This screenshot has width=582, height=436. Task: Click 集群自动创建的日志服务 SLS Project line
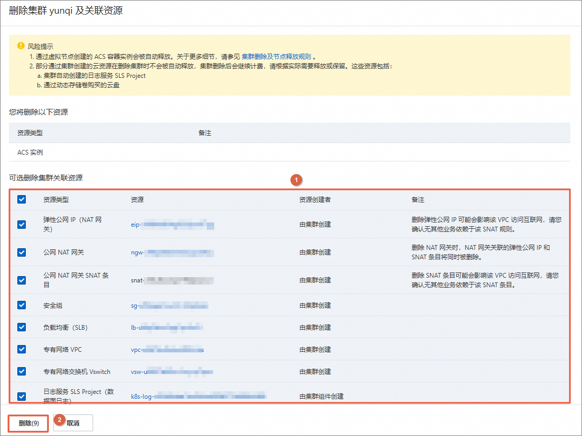pyautogui.click(x=92, y=76)
